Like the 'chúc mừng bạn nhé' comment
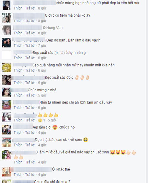The height and width of the screenshot is (183, 148). [x=18, y=8]
